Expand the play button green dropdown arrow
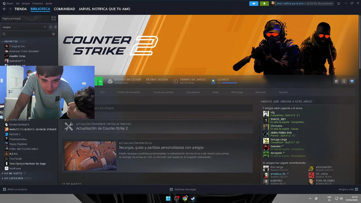This screenshot has height=203, width=361. (x=100, y=81)
